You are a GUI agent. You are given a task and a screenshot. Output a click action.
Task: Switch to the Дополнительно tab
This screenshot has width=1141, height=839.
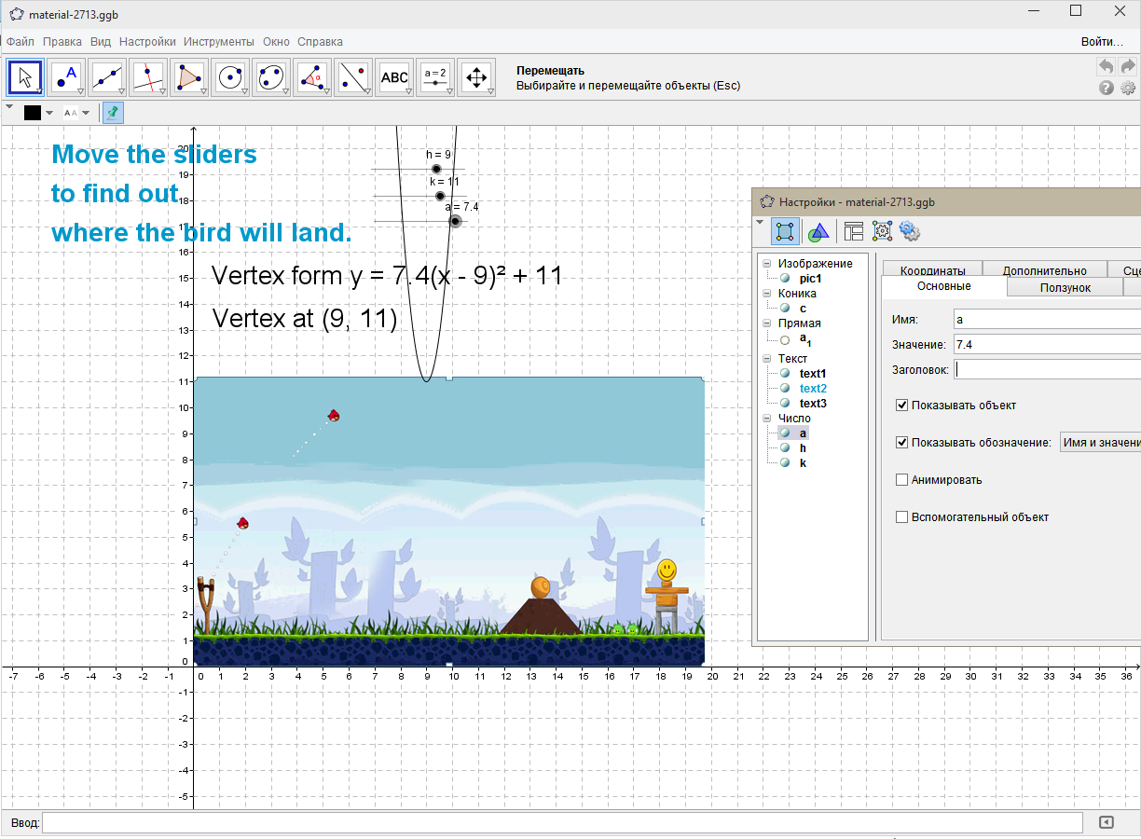click(1045, 271)
